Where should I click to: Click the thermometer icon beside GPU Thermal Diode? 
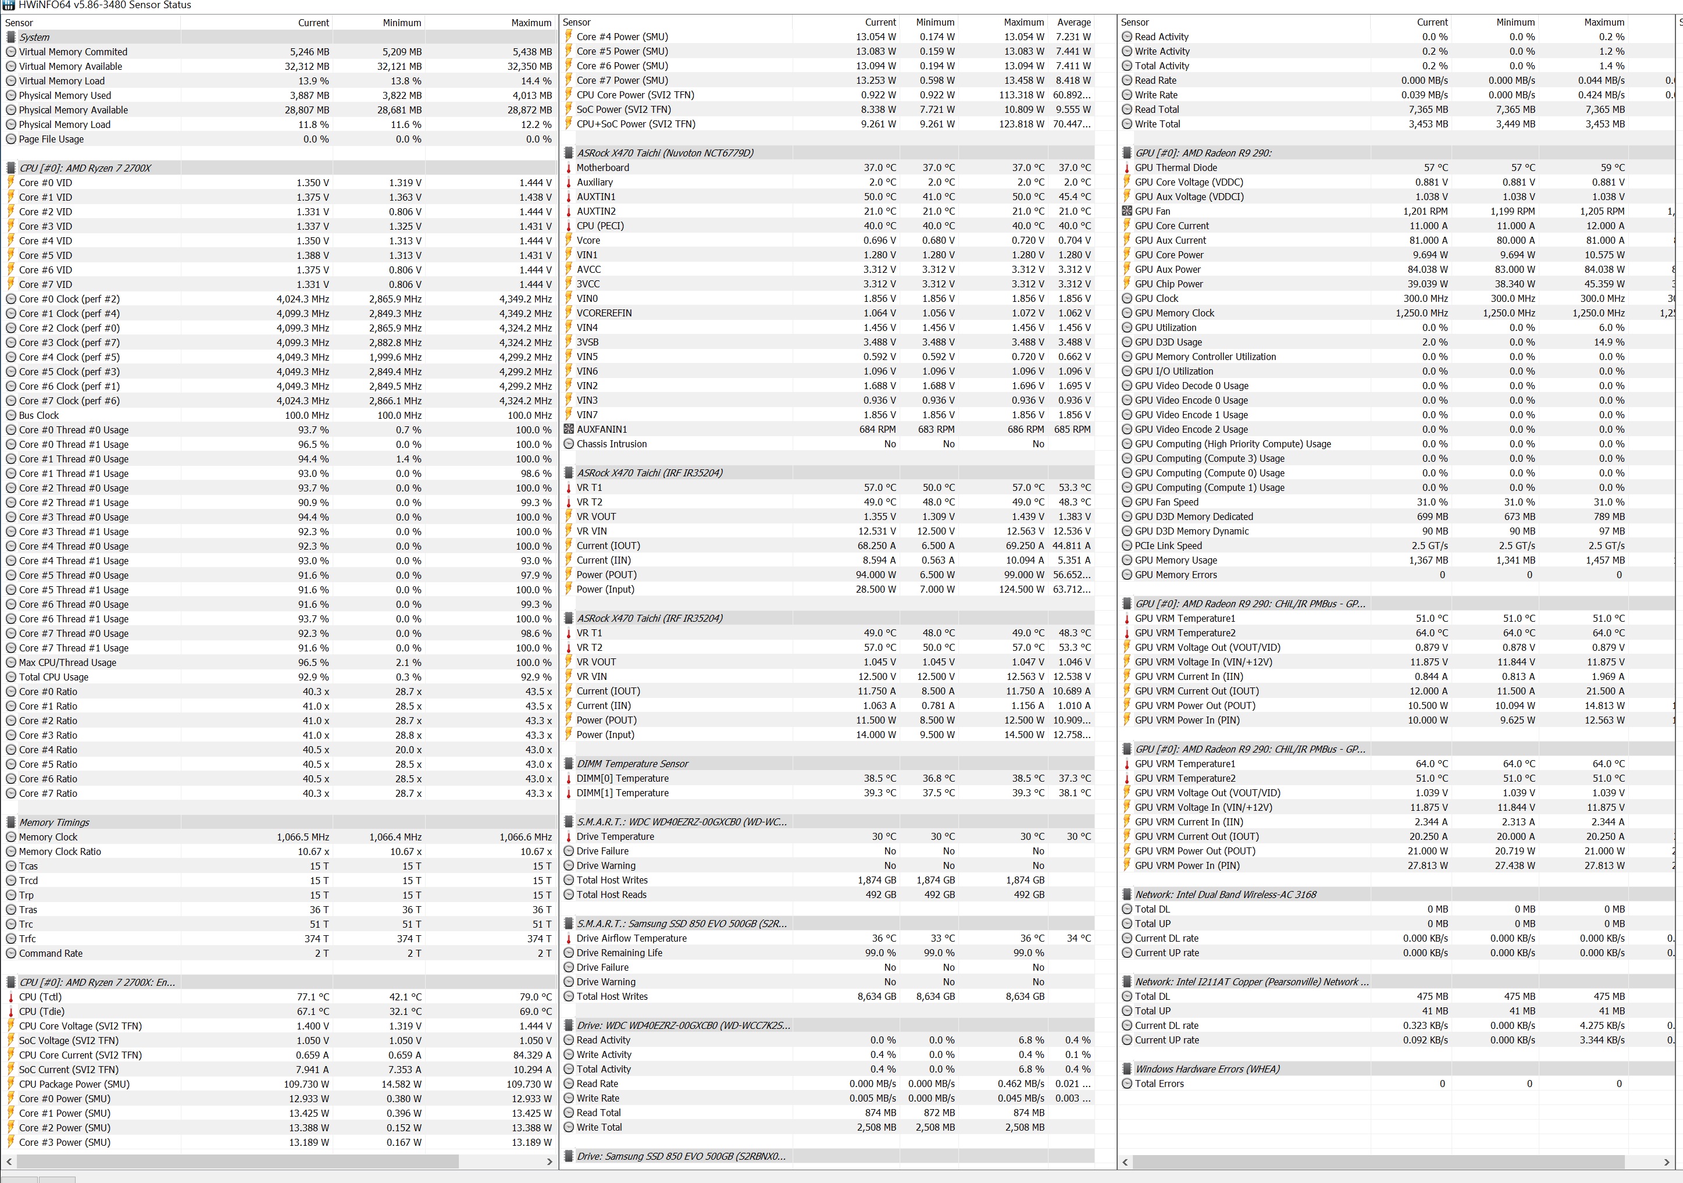point(1128,168)
